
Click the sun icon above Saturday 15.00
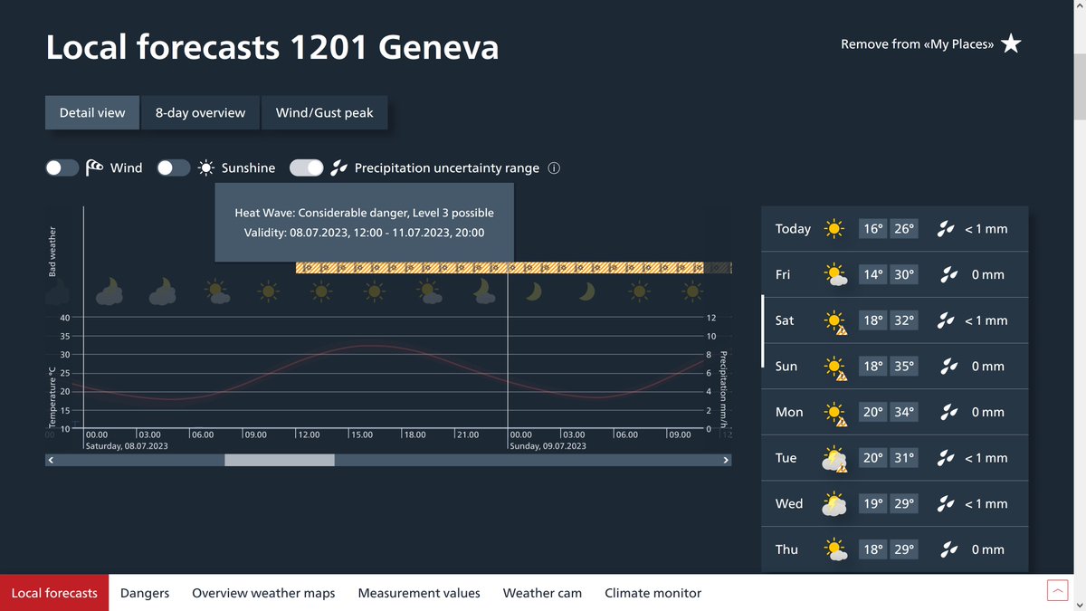click(373, 291)
